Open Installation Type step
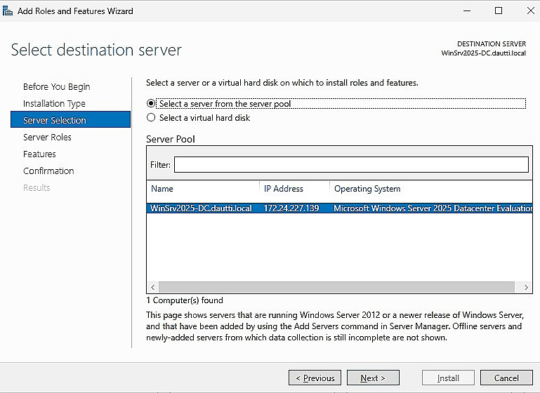540x393 pixels. click(x=54, y=104)
